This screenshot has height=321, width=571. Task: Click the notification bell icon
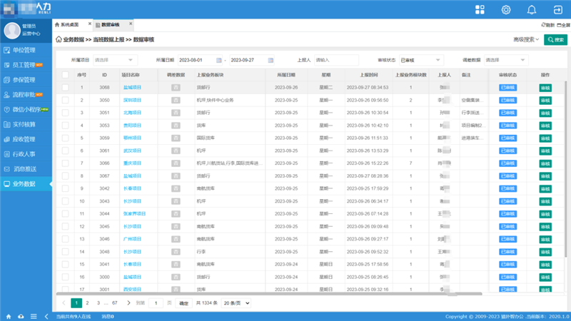(531, 9)
